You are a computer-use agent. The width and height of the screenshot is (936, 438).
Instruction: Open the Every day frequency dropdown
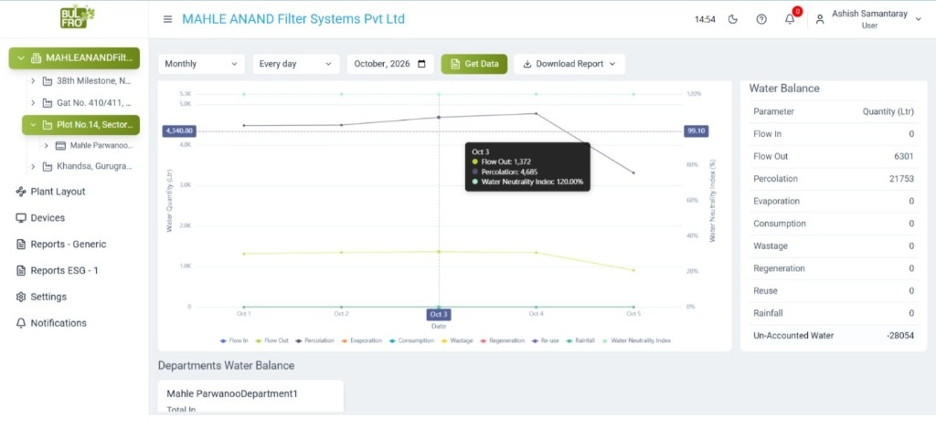295,64
